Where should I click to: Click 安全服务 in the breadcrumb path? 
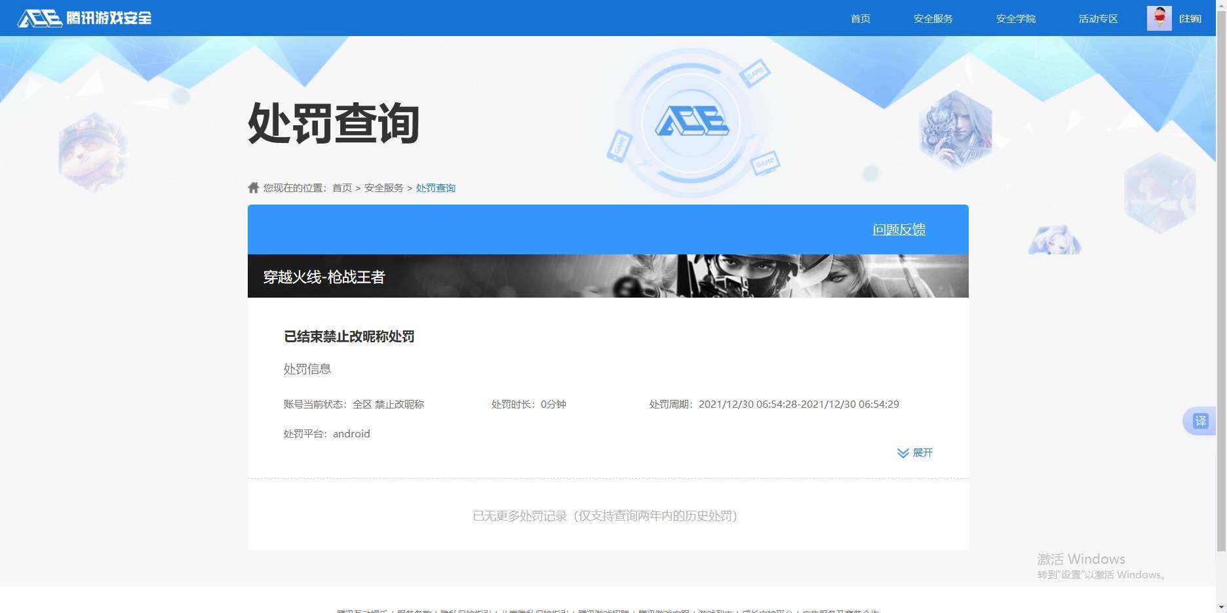pyautogui.click(x=383, y=187)
